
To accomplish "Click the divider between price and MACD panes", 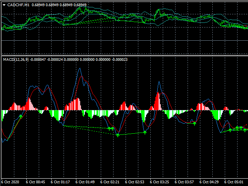I will [124, 55].
